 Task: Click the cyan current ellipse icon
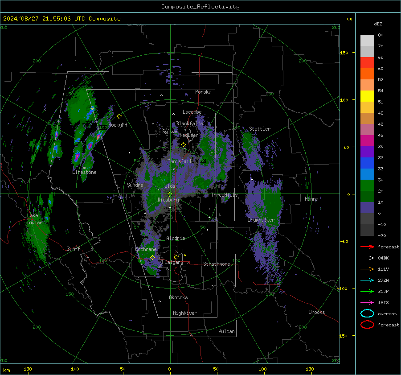pos(367,313)
